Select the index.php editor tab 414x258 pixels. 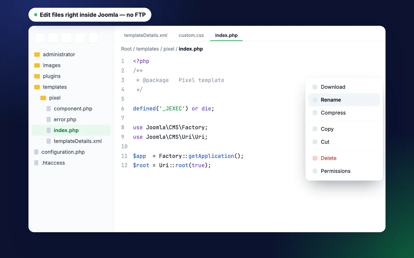tap(226, 35)
